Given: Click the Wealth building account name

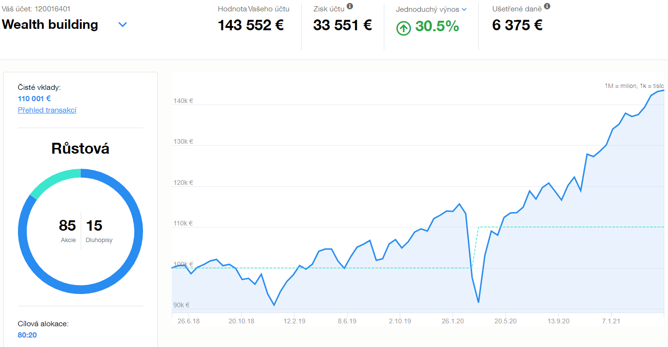Looking at the screenshot, I should click(x=50, y=25).
